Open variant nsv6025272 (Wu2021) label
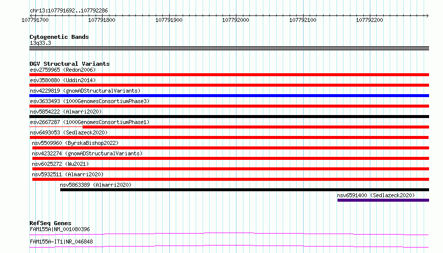443x253 pixels. pyautogui.click(x=60, y=164)
